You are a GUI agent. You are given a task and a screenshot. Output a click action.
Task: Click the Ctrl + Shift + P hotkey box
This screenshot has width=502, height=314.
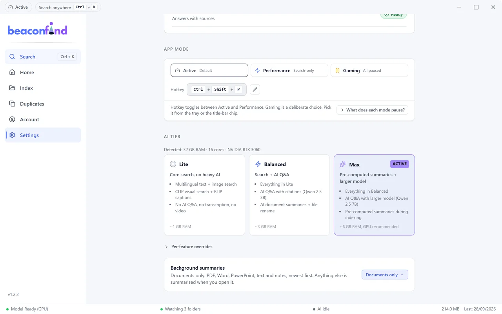pos(216,89)
